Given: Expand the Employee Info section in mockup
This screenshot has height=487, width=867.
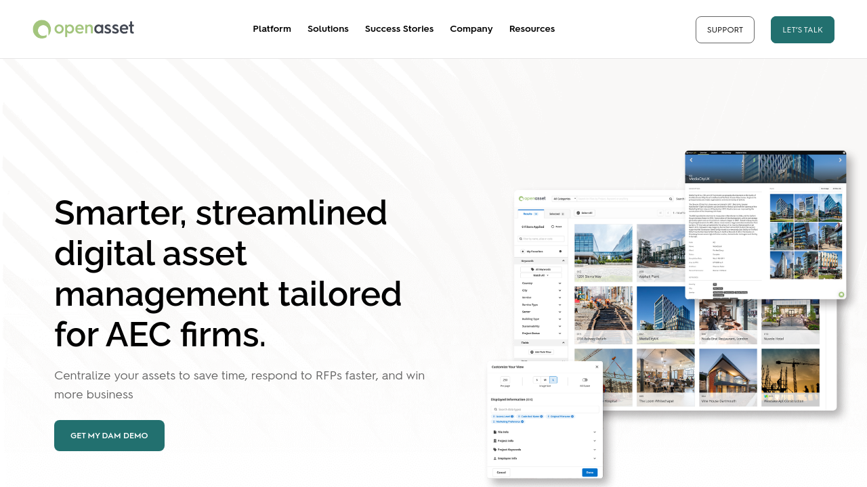Looking at the screenshot, I should tap(545, 458).
